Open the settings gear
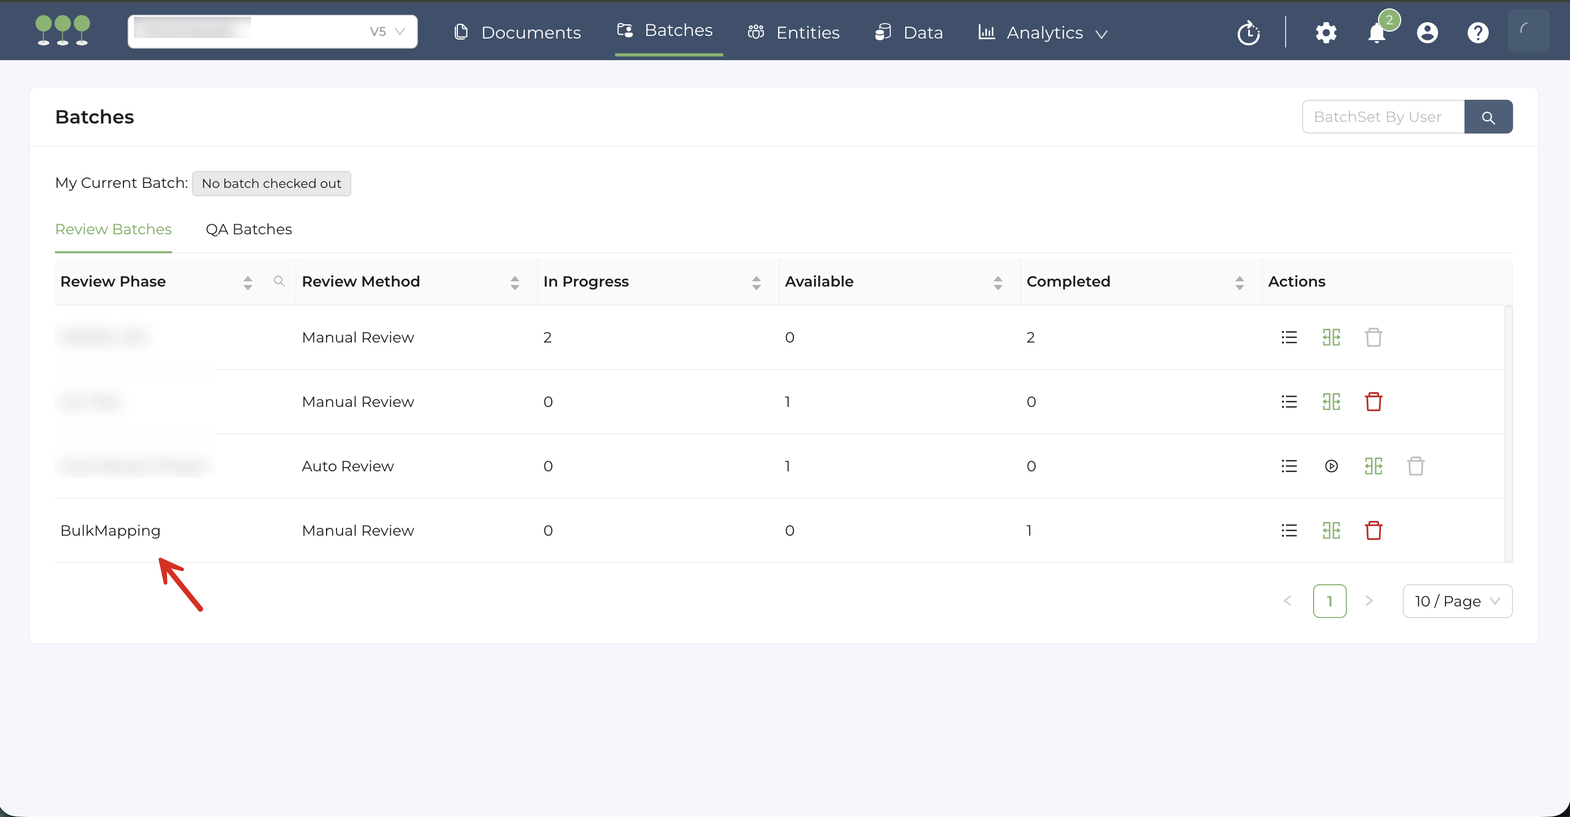 point(1326,33)
